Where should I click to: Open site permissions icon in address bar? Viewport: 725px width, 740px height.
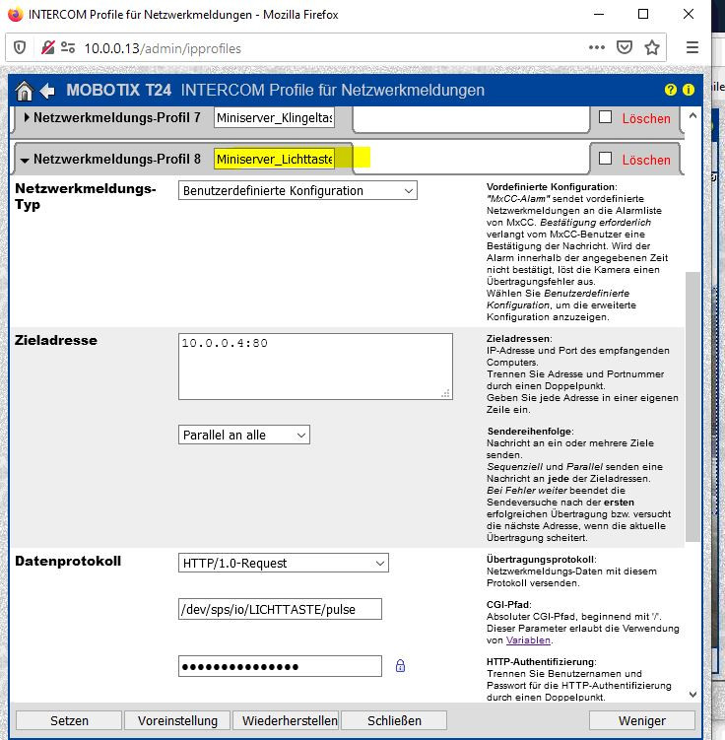[68, 47]
